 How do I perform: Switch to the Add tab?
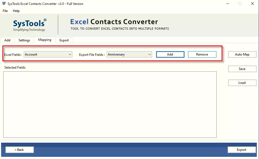pyautogui.click(x=7, y=40)
